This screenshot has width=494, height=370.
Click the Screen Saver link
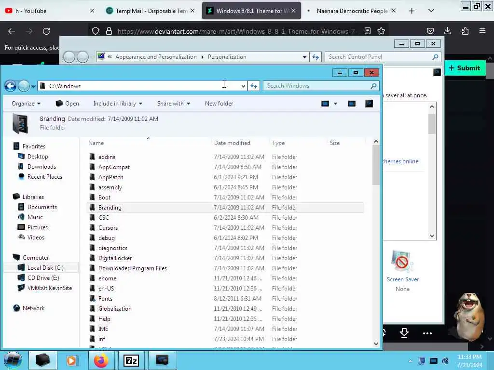pyautogui.click(x=403, y=279)
